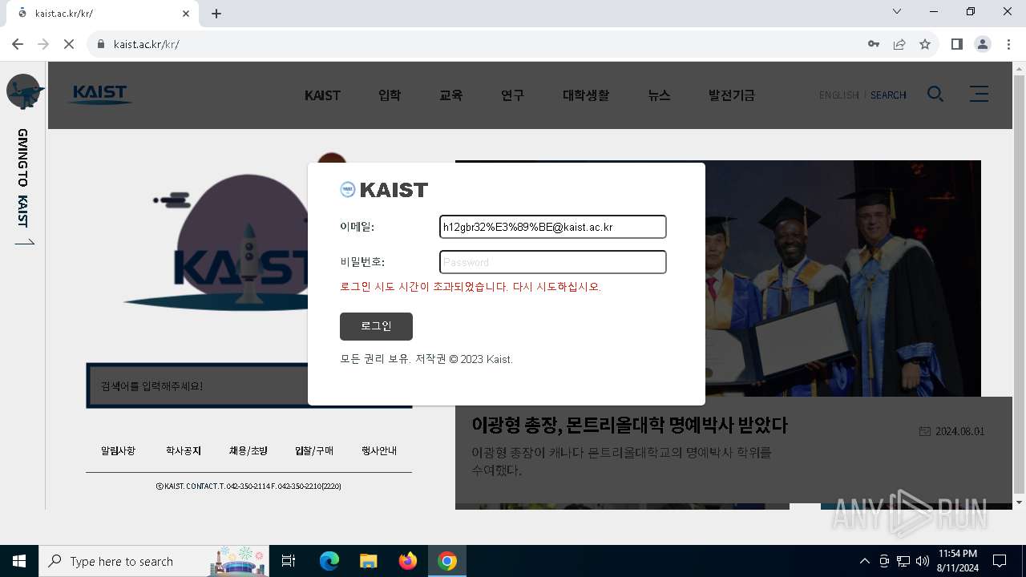Select the 입찰/구매 tab
1026x577 pixels.
click(314, 451)
